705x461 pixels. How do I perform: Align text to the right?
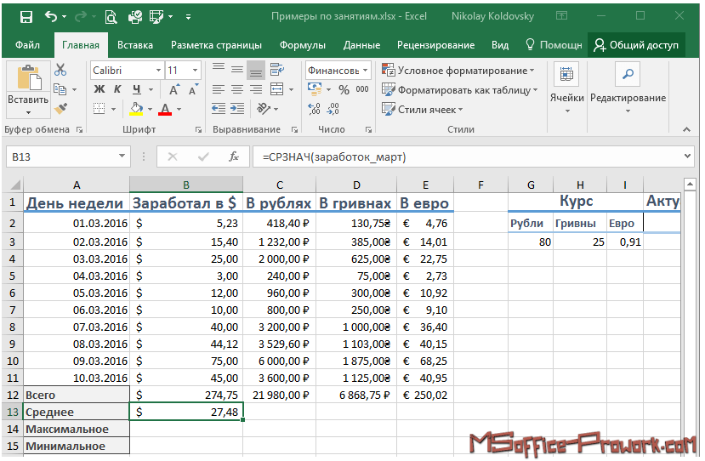click(x=256, y=89)
